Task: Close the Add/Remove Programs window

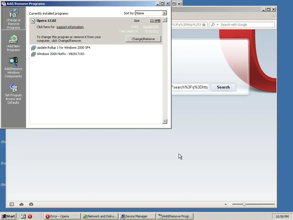Action: pos(168,3)
